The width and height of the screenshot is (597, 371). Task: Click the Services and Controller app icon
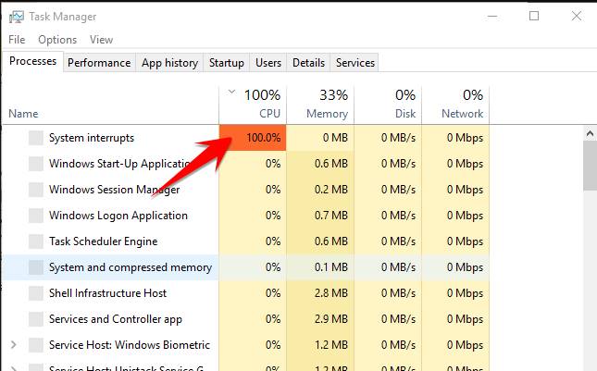[x=36, y=319]
